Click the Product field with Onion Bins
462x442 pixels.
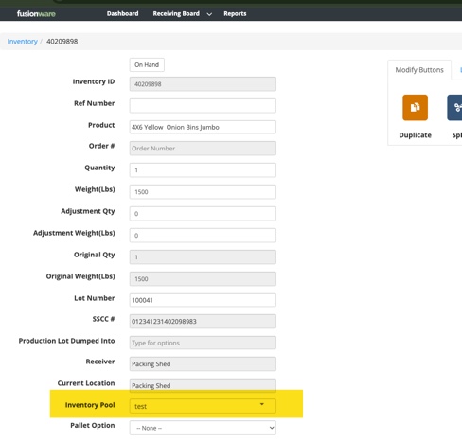(203, 127)
